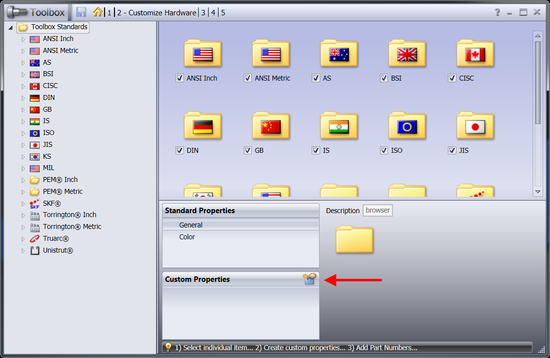Expand the BSI tree node
Screen dimensions: 550x358
(23, 75)
